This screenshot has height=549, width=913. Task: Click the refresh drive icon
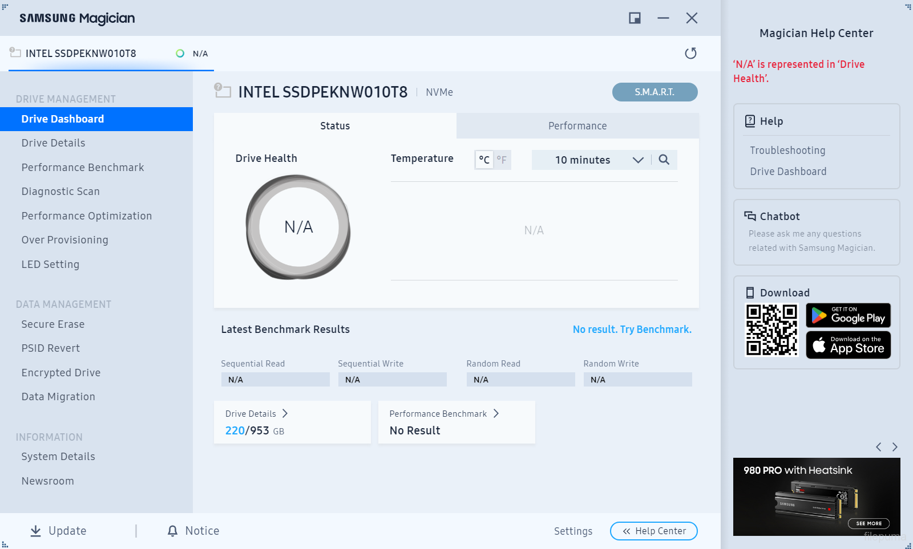click(x=690, y=53)
